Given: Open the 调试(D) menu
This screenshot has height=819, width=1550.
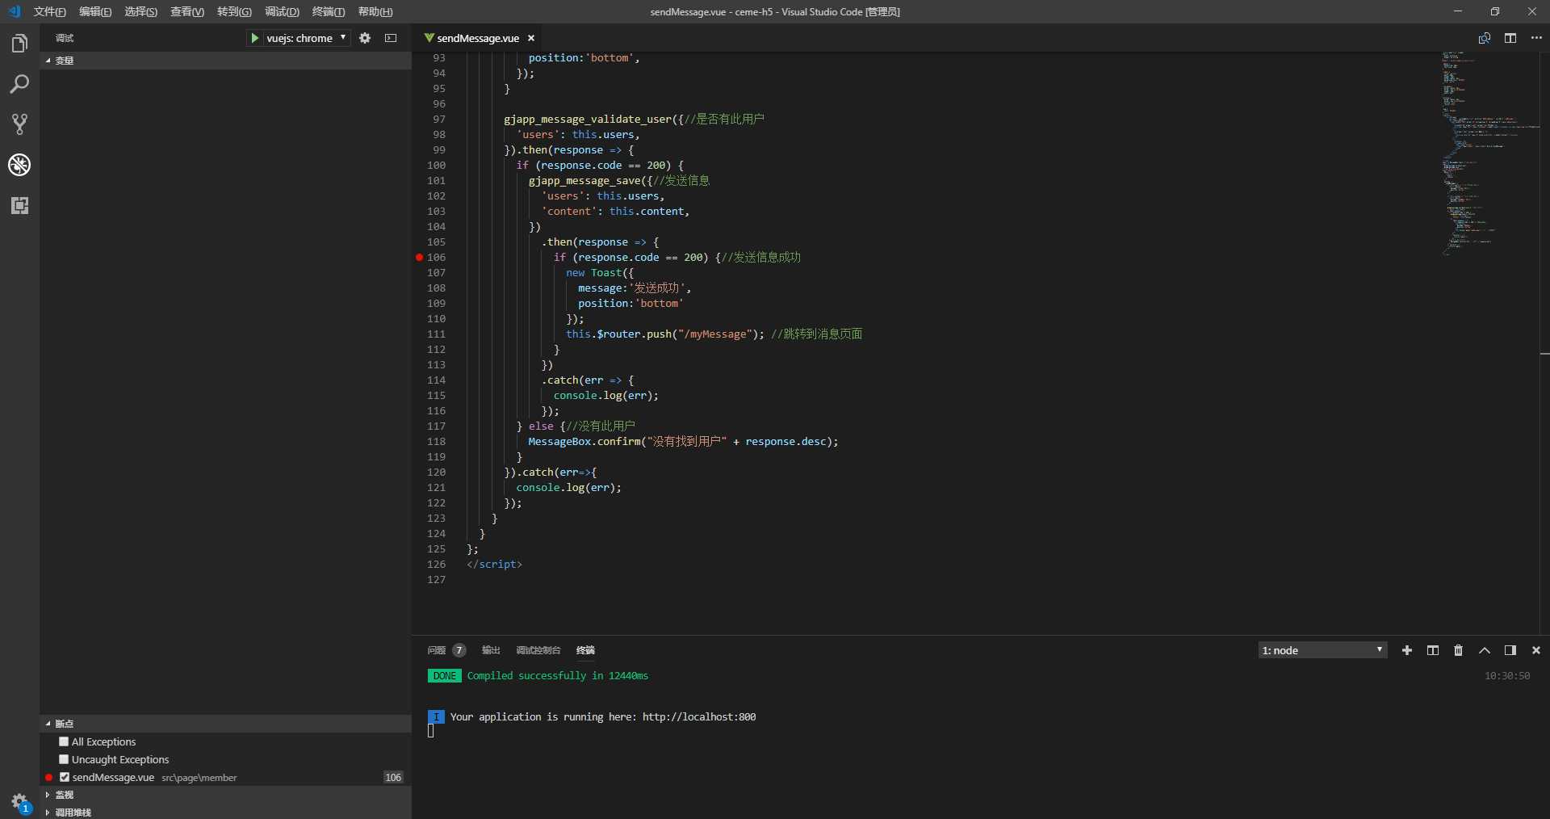Looking at the screenshot, I should [x=282, y=11].
